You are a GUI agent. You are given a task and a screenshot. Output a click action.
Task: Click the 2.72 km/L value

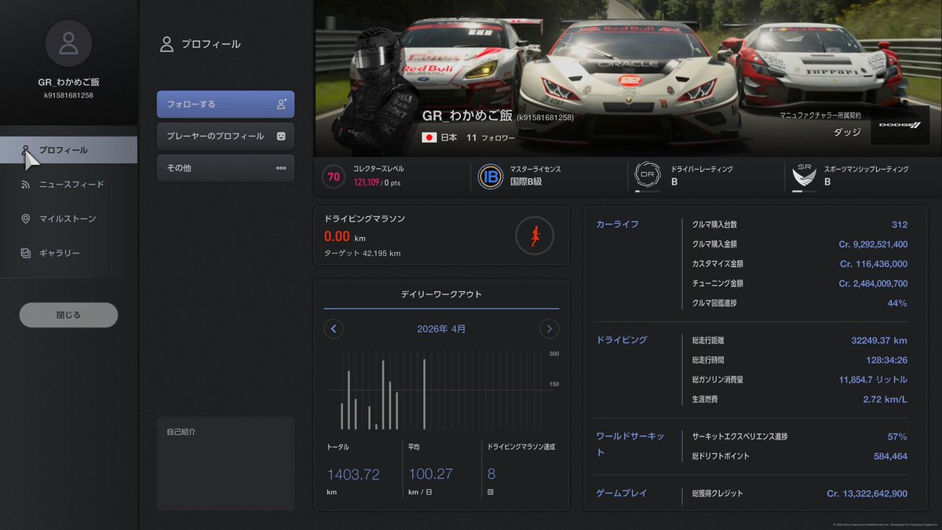(885, 399)
